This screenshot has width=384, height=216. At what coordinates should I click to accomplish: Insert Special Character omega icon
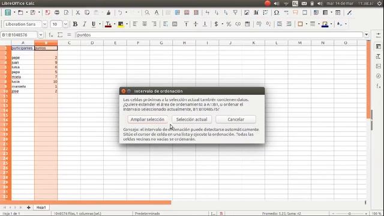277,13
